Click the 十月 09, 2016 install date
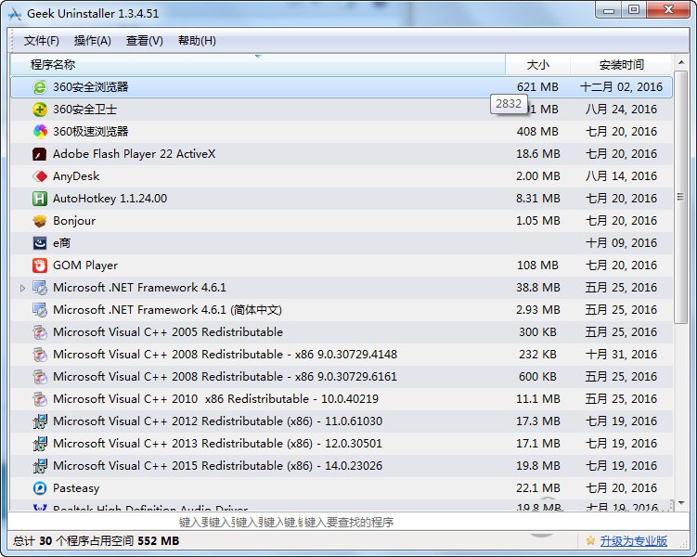Screen dimensions: 697x557 tap(622, 242)
